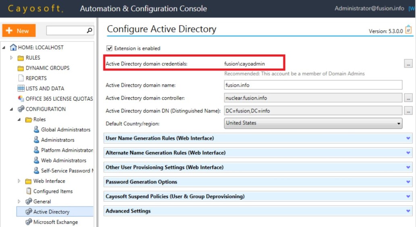Click the orange New button
416x227 pixels.
pos(19,31)
